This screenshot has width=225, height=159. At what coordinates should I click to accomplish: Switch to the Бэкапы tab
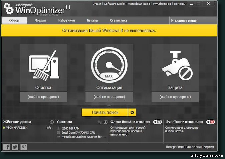(x=92, y=20)
